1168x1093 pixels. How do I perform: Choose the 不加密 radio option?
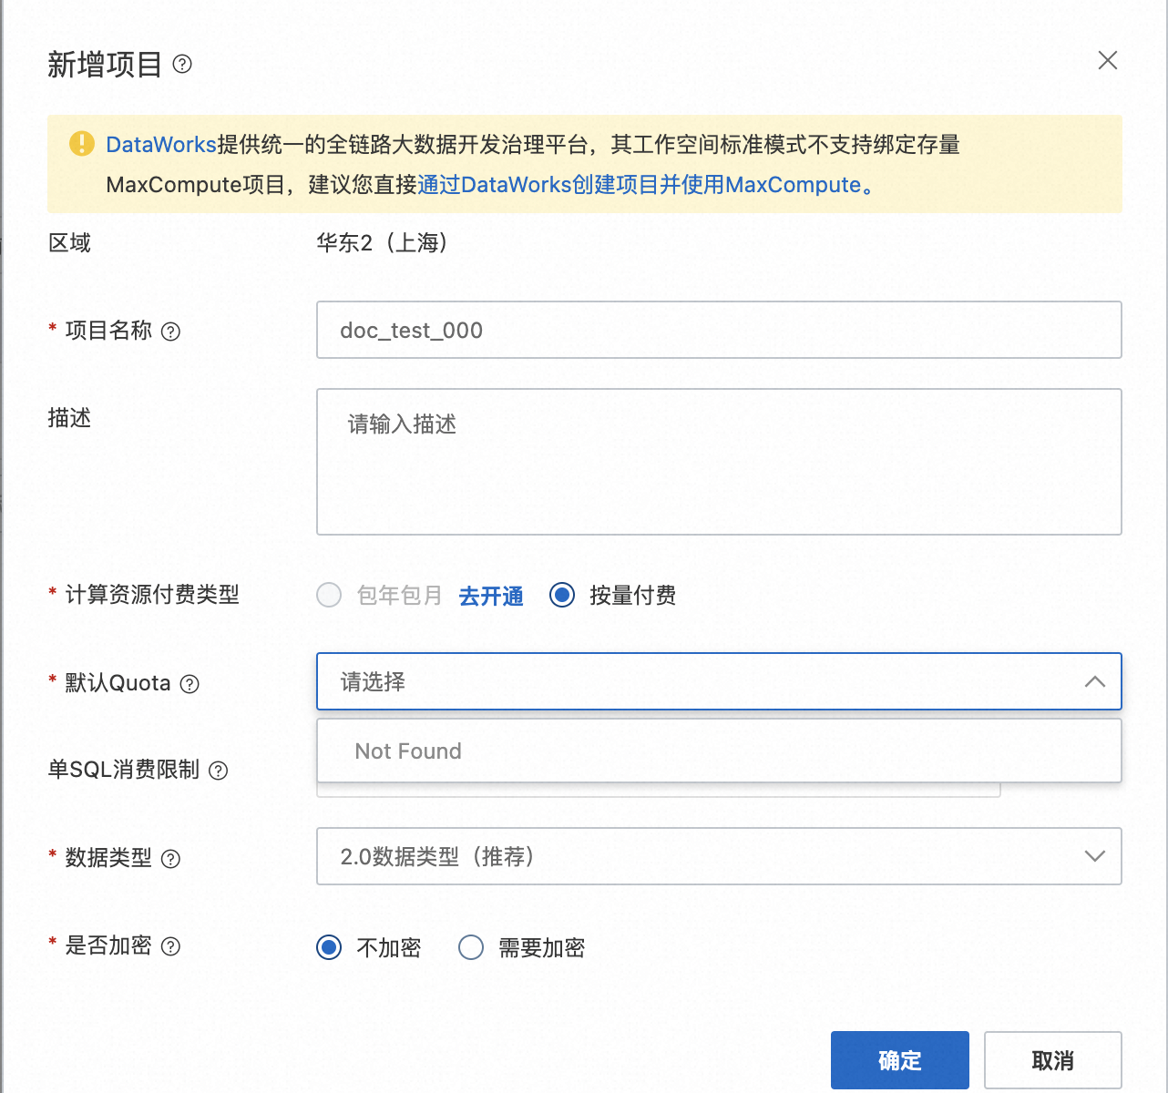[x=329, y=947]
